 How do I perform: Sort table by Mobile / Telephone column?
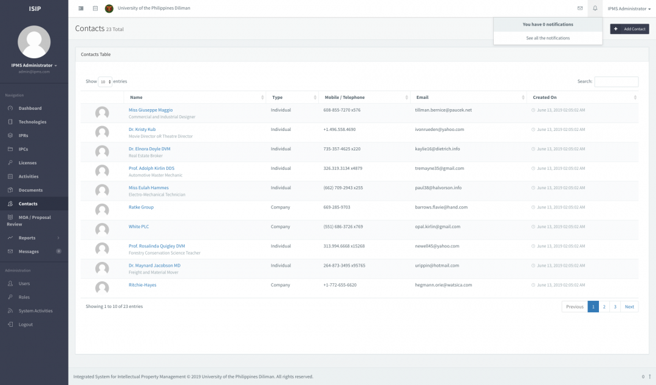tap(364, 97)
